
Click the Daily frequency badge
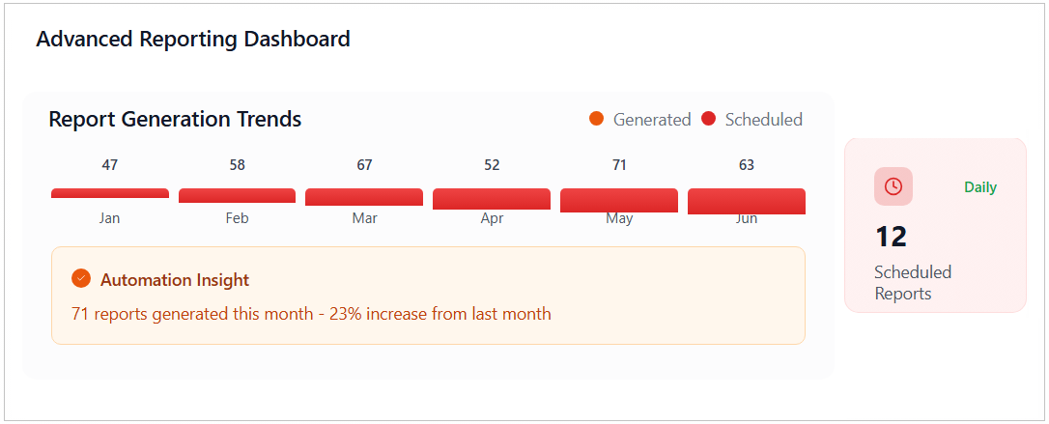[x=979, y=187]
